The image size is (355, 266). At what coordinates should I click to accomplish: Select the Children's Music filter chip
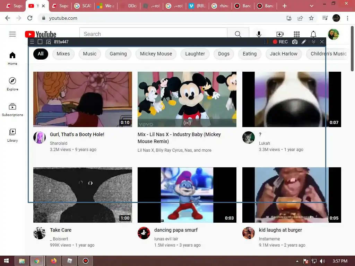[x=327, y=54]
